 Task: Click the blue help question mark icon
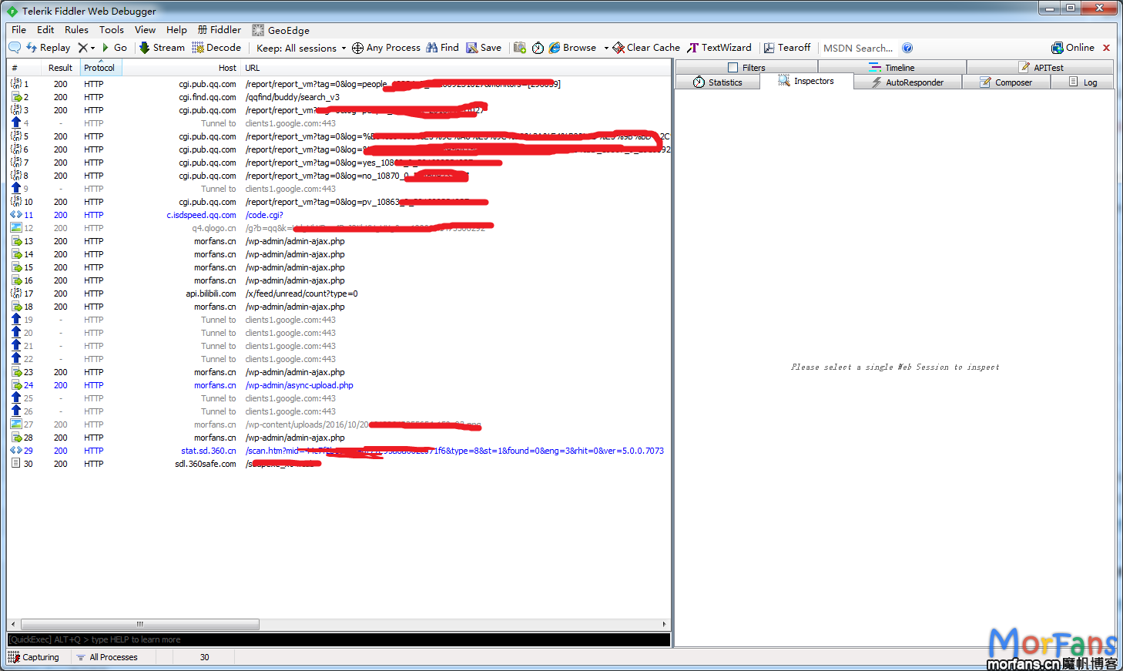907,48
